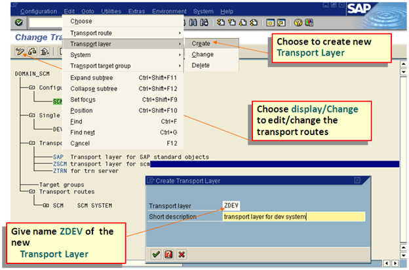Expand the SCM SYSTEM route node
The image size is (409, 270).
tap(46, 205)
